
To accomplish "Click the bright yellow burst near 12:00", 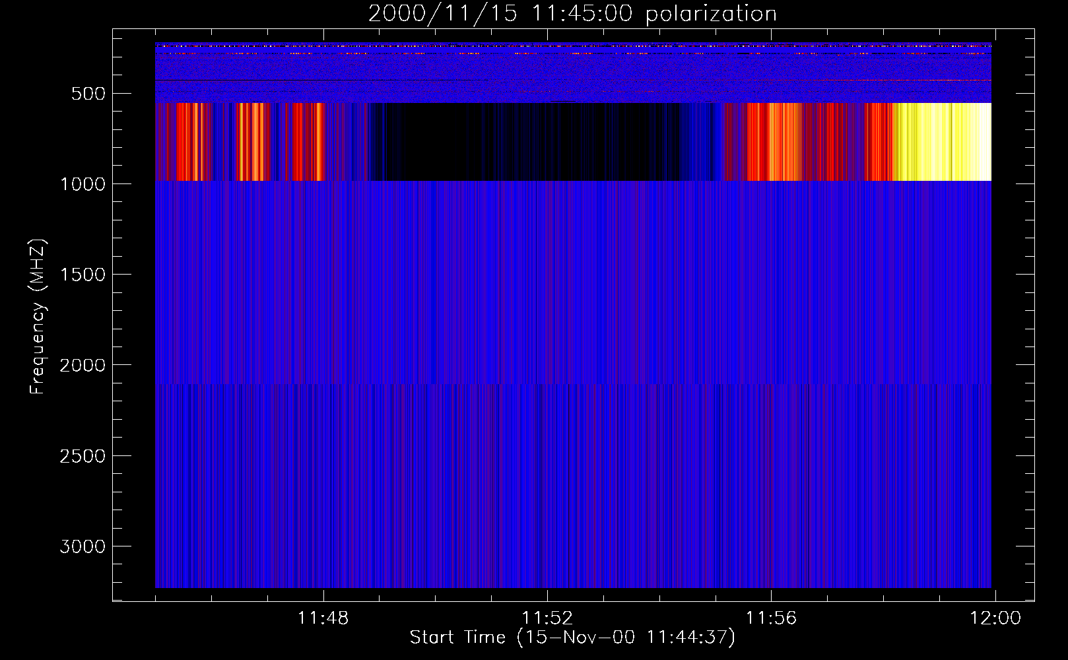I will (x=942, y=142).
